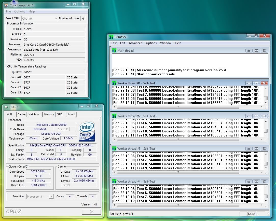
Task: Click the Prime95 title bar icon
Action: point(111,37)
